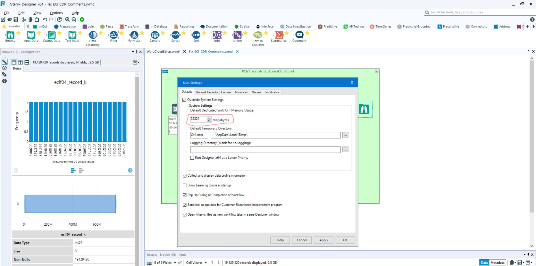536x266 pixels.
Task: Click the Apply button in User Settings
Action: 323,240
